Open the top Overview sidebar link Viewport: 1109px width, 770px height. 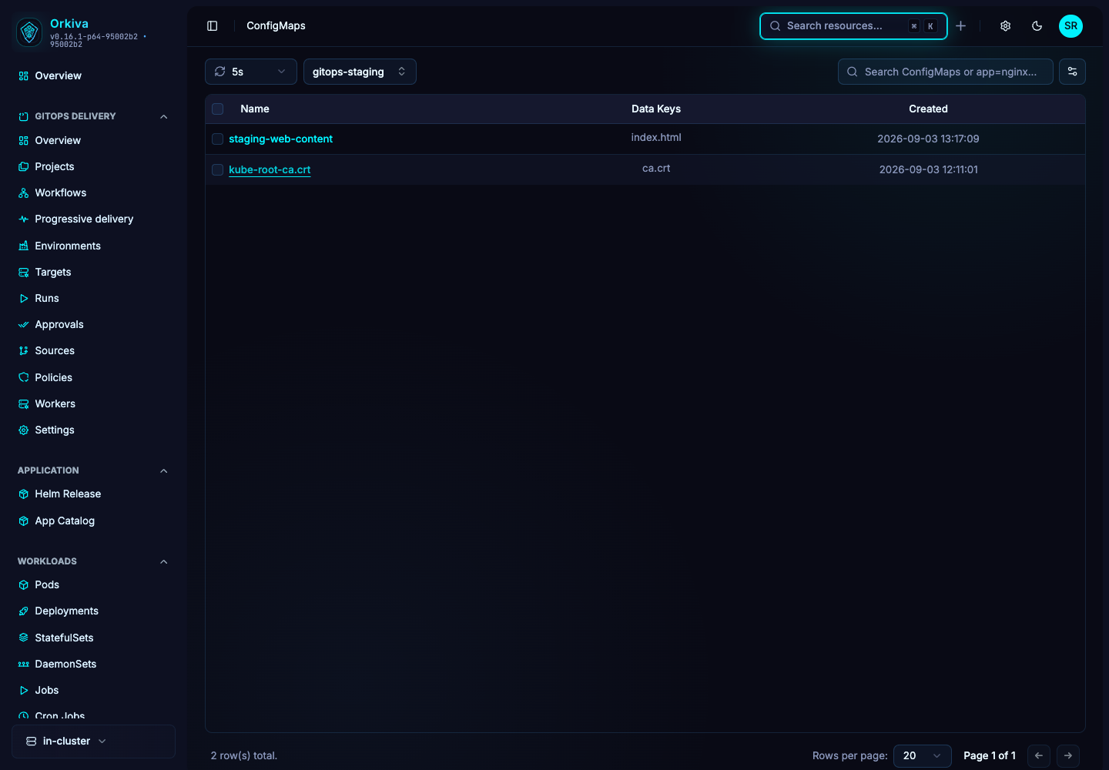[x=58, y=75]
